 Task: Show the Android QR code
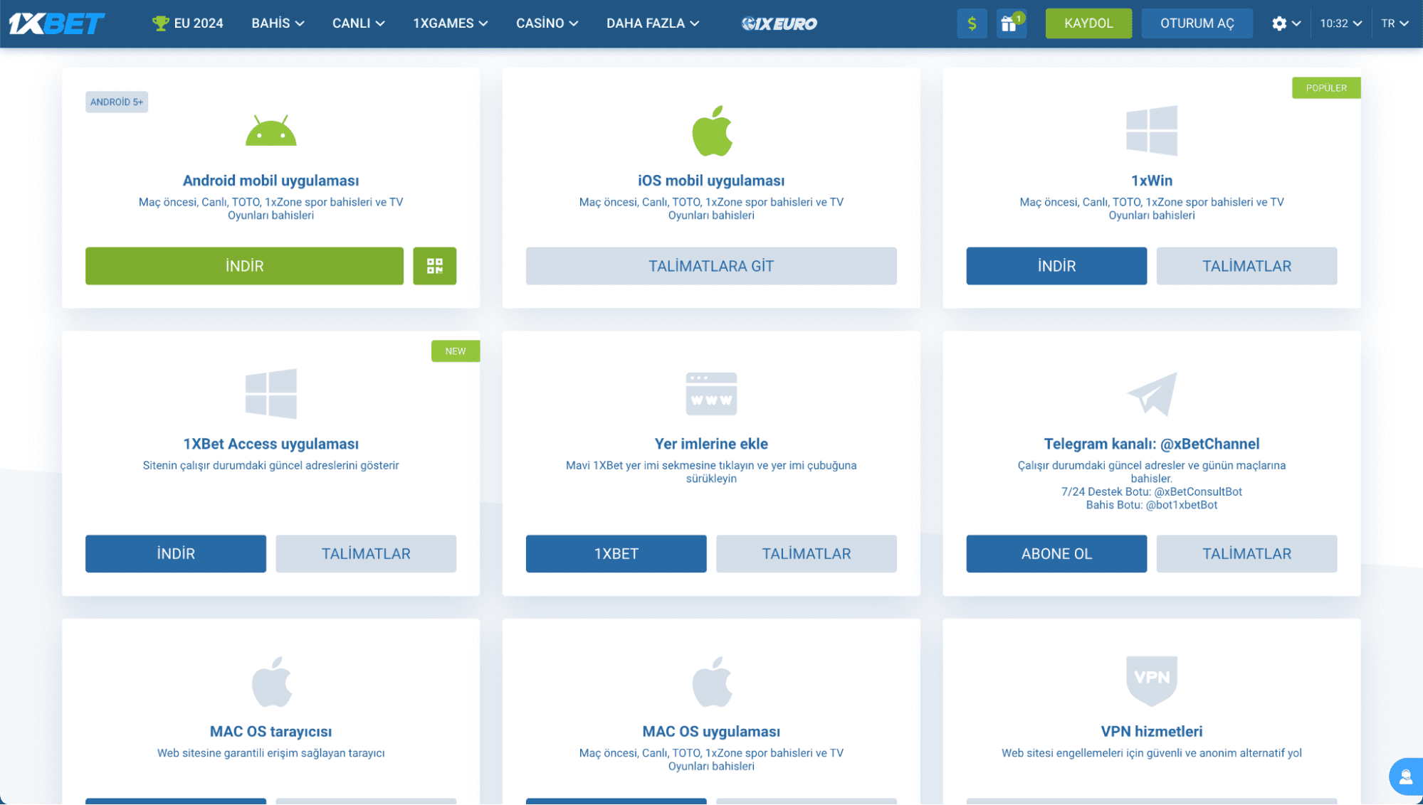[x=434, y=266]
